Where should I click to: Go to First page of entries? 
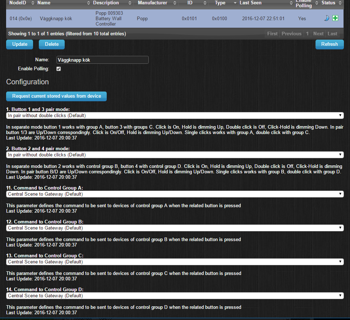[272, 34]
